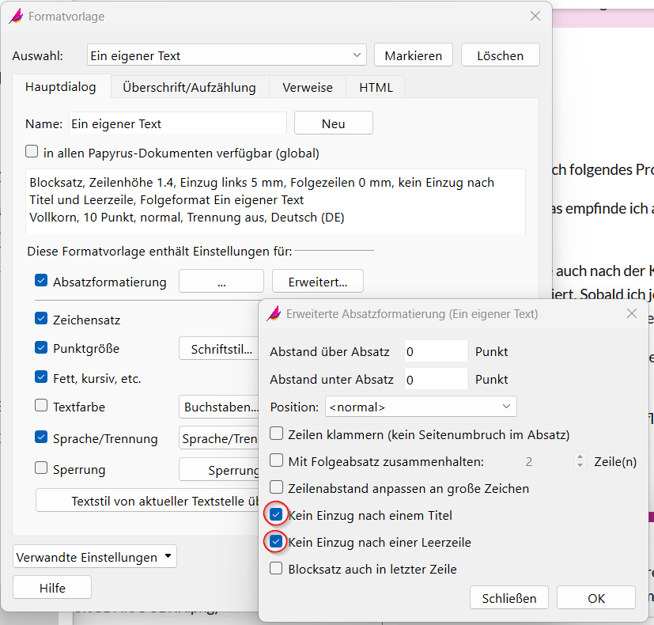
Task: Open the Verweise tab
Action: (308, 87)
